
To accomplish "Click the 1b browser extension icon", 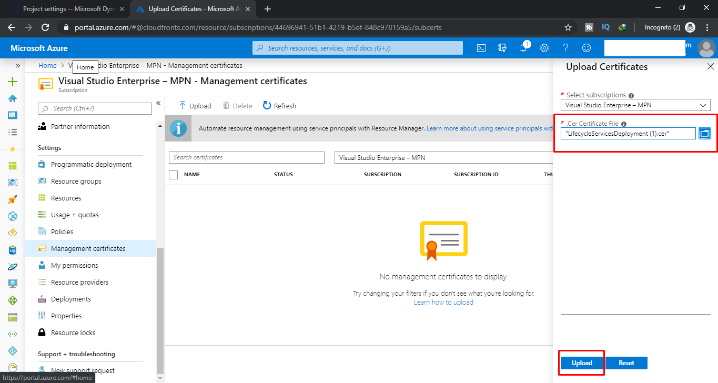I will click(x=589, y=27).
